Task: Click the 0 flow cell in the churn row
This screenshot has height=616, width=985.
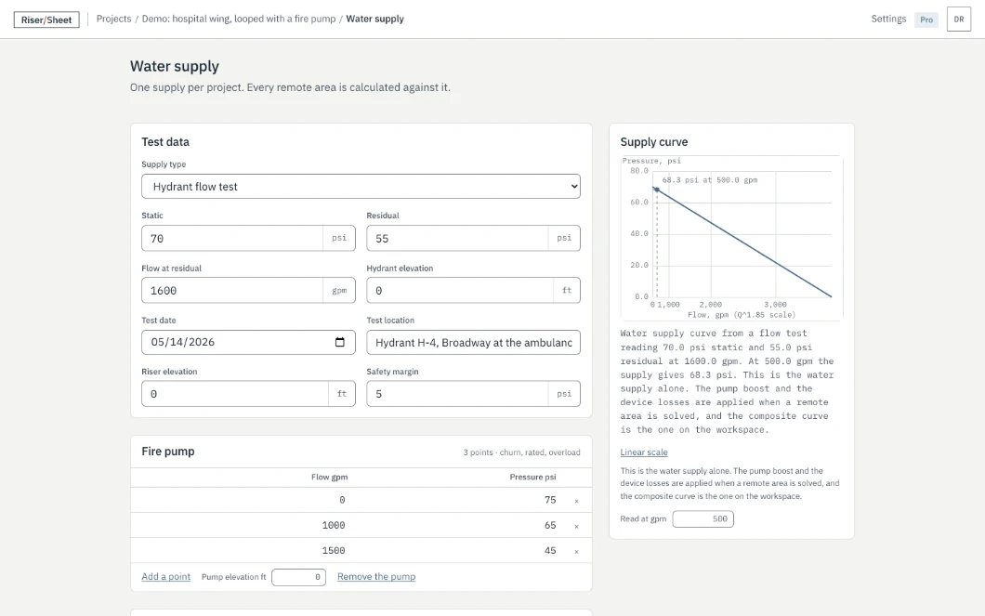Action: (x=342, y=500)
